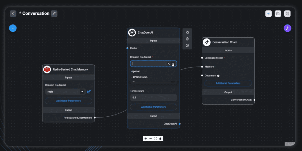Viewport: 302px width, 151px height.
Task: Toggle canvas interactivity lock
Action: tap(160, 138)
